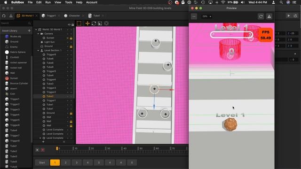
Task: Close the 3D World 1 tab
Action: 37,15
